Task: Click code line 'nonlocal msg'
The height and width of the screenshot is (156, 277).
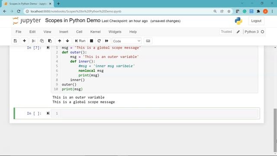Action: click(91, 71)
